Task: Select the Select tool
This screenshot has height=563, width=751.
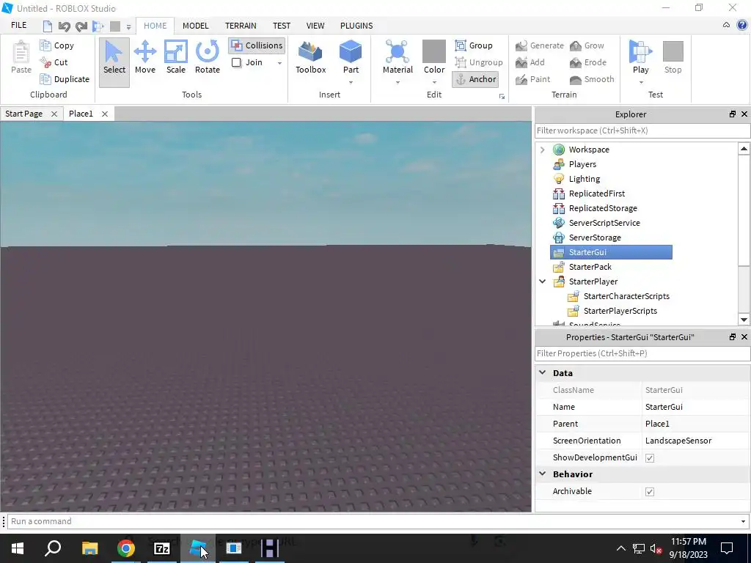Action: 114,62
